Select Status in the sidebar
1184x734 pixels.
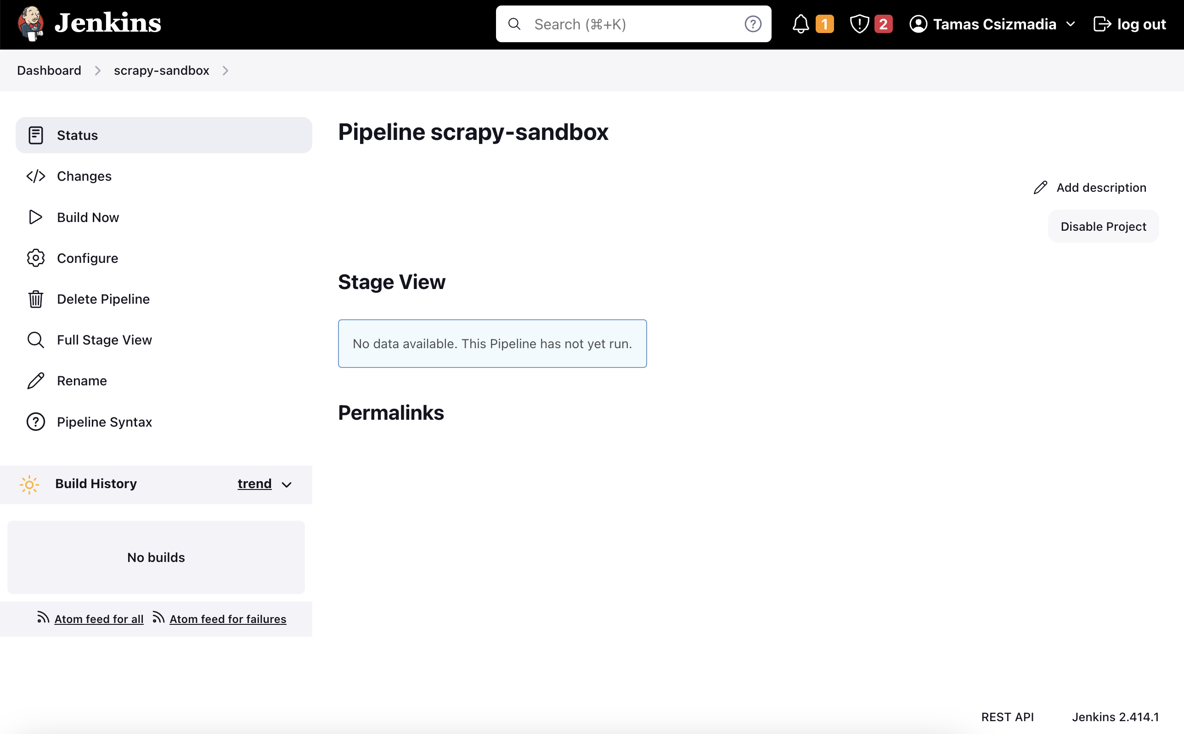(77, 135)
